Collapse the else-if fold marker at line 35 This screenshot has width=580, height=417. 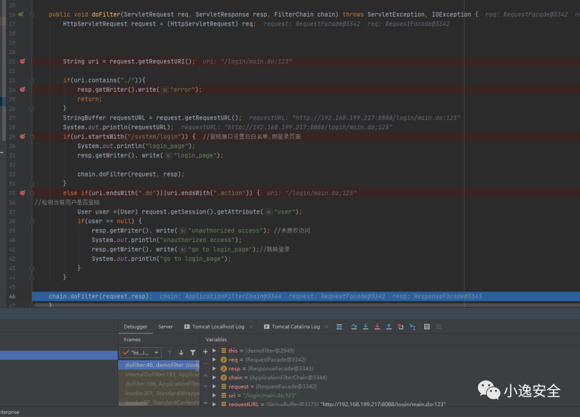click(32, 193)
